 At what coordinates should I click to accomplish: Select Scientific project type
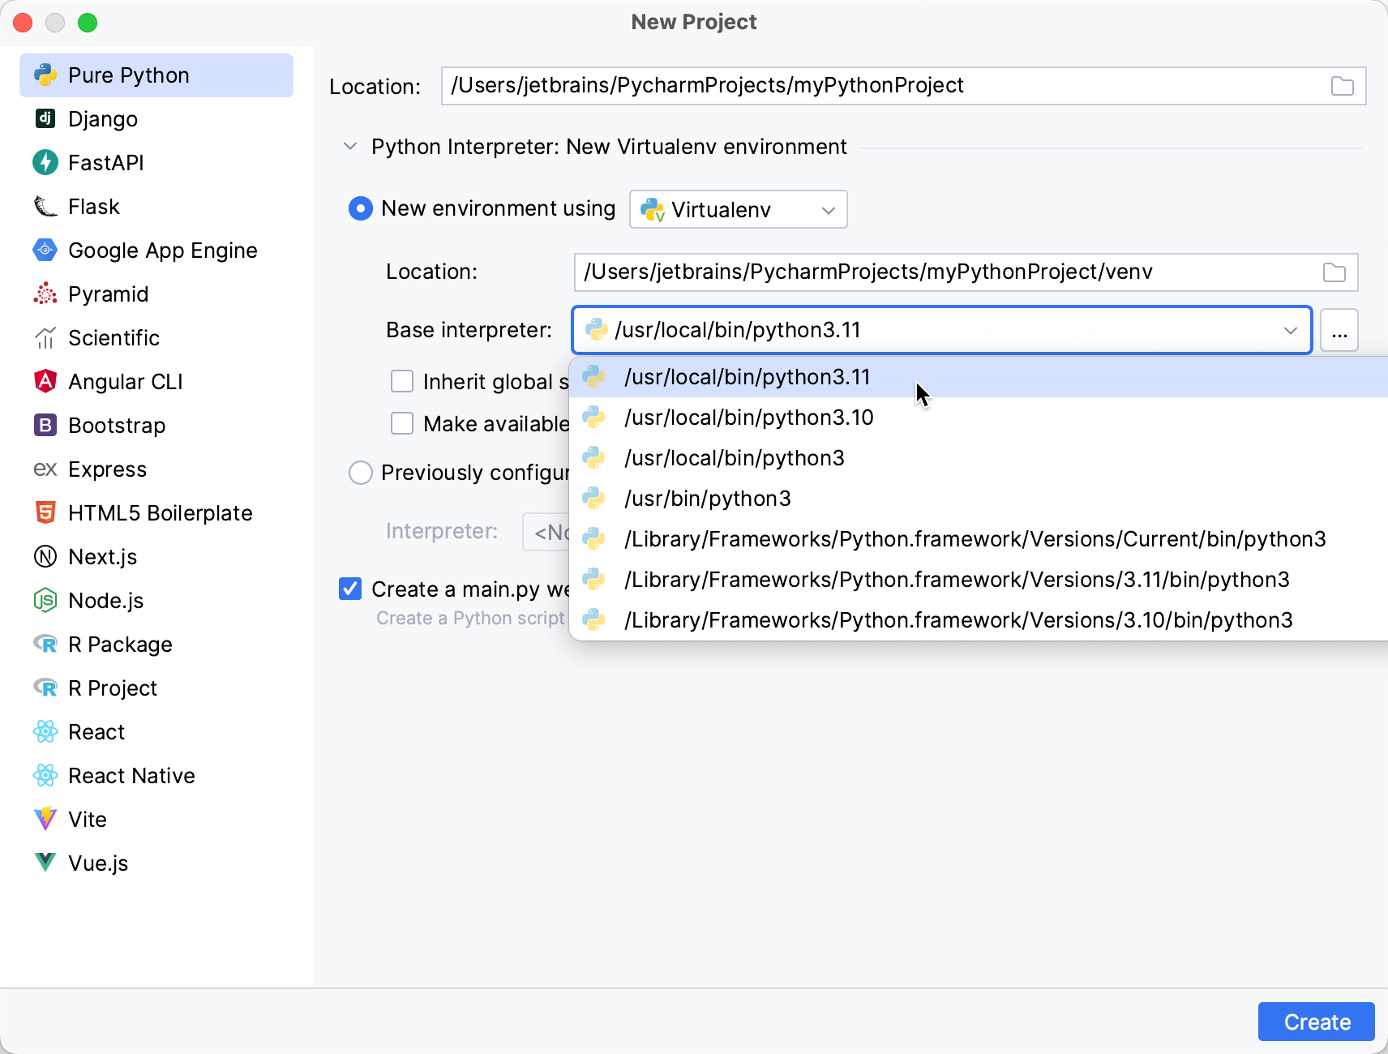pyautogui.click(x=156, y=338)
